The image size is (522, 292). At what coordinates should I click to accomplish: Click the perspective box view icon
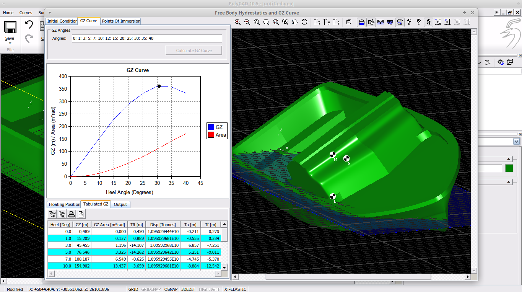tap(349, 22)
